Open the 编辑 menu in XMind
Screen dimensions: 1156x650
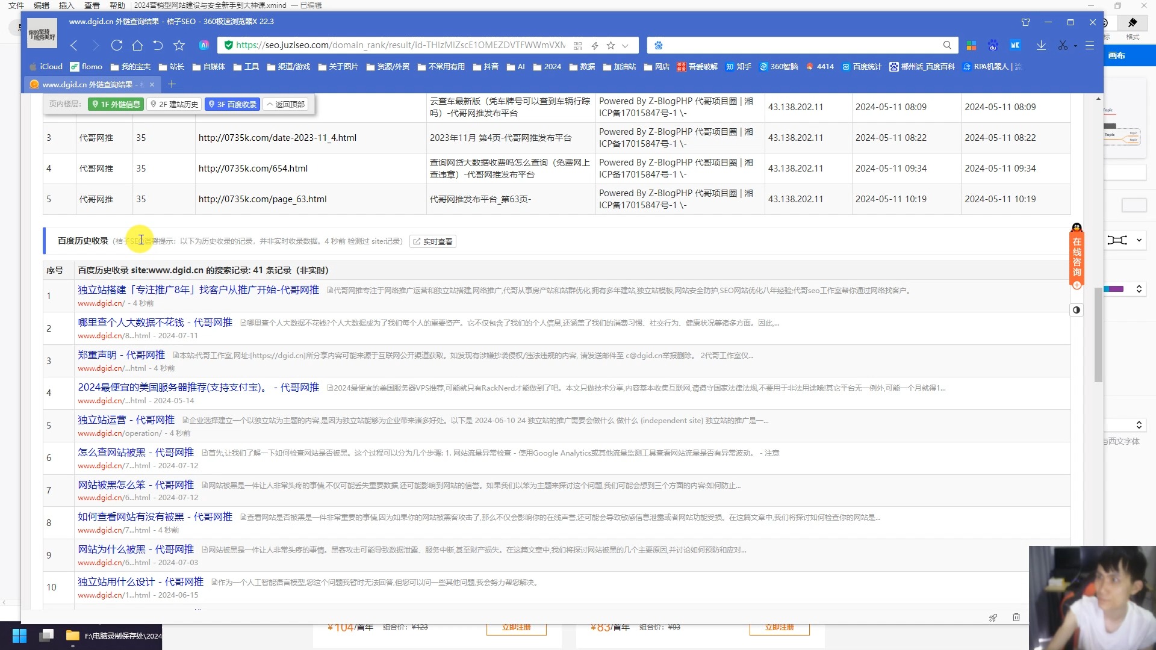[42, 5]
